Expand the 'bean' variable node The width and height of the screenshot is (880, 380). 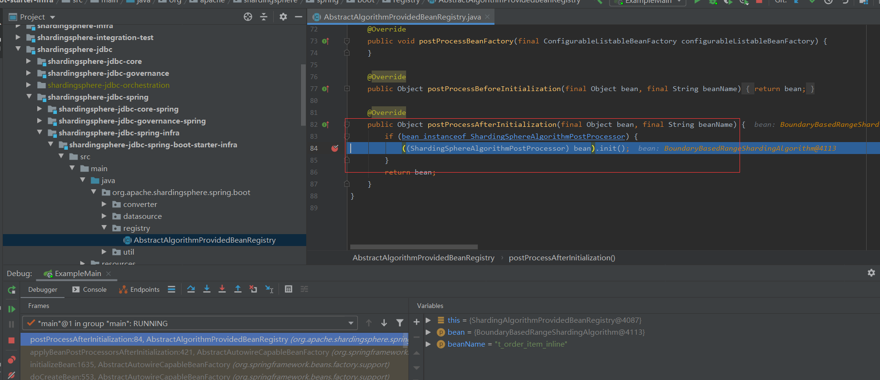(429, 332)
